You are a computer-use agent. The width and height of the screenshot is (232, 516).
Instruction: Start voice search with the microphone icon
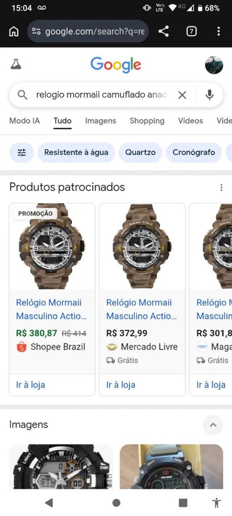(x=209, y=95)
